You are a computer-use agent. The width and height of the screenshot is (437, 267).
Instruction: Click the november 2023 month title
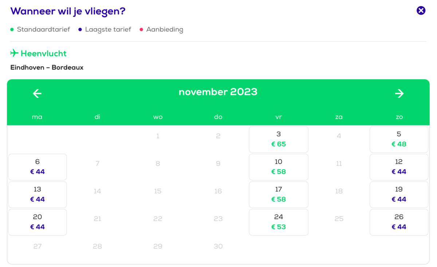[218, 92]
